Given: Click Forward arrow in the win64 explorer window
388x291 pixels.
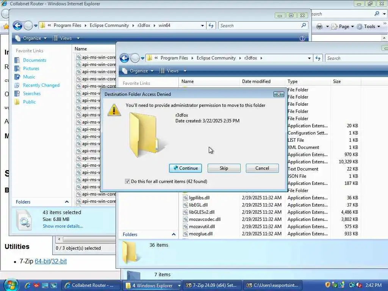Looking at the screenshot, I should 28,25.
